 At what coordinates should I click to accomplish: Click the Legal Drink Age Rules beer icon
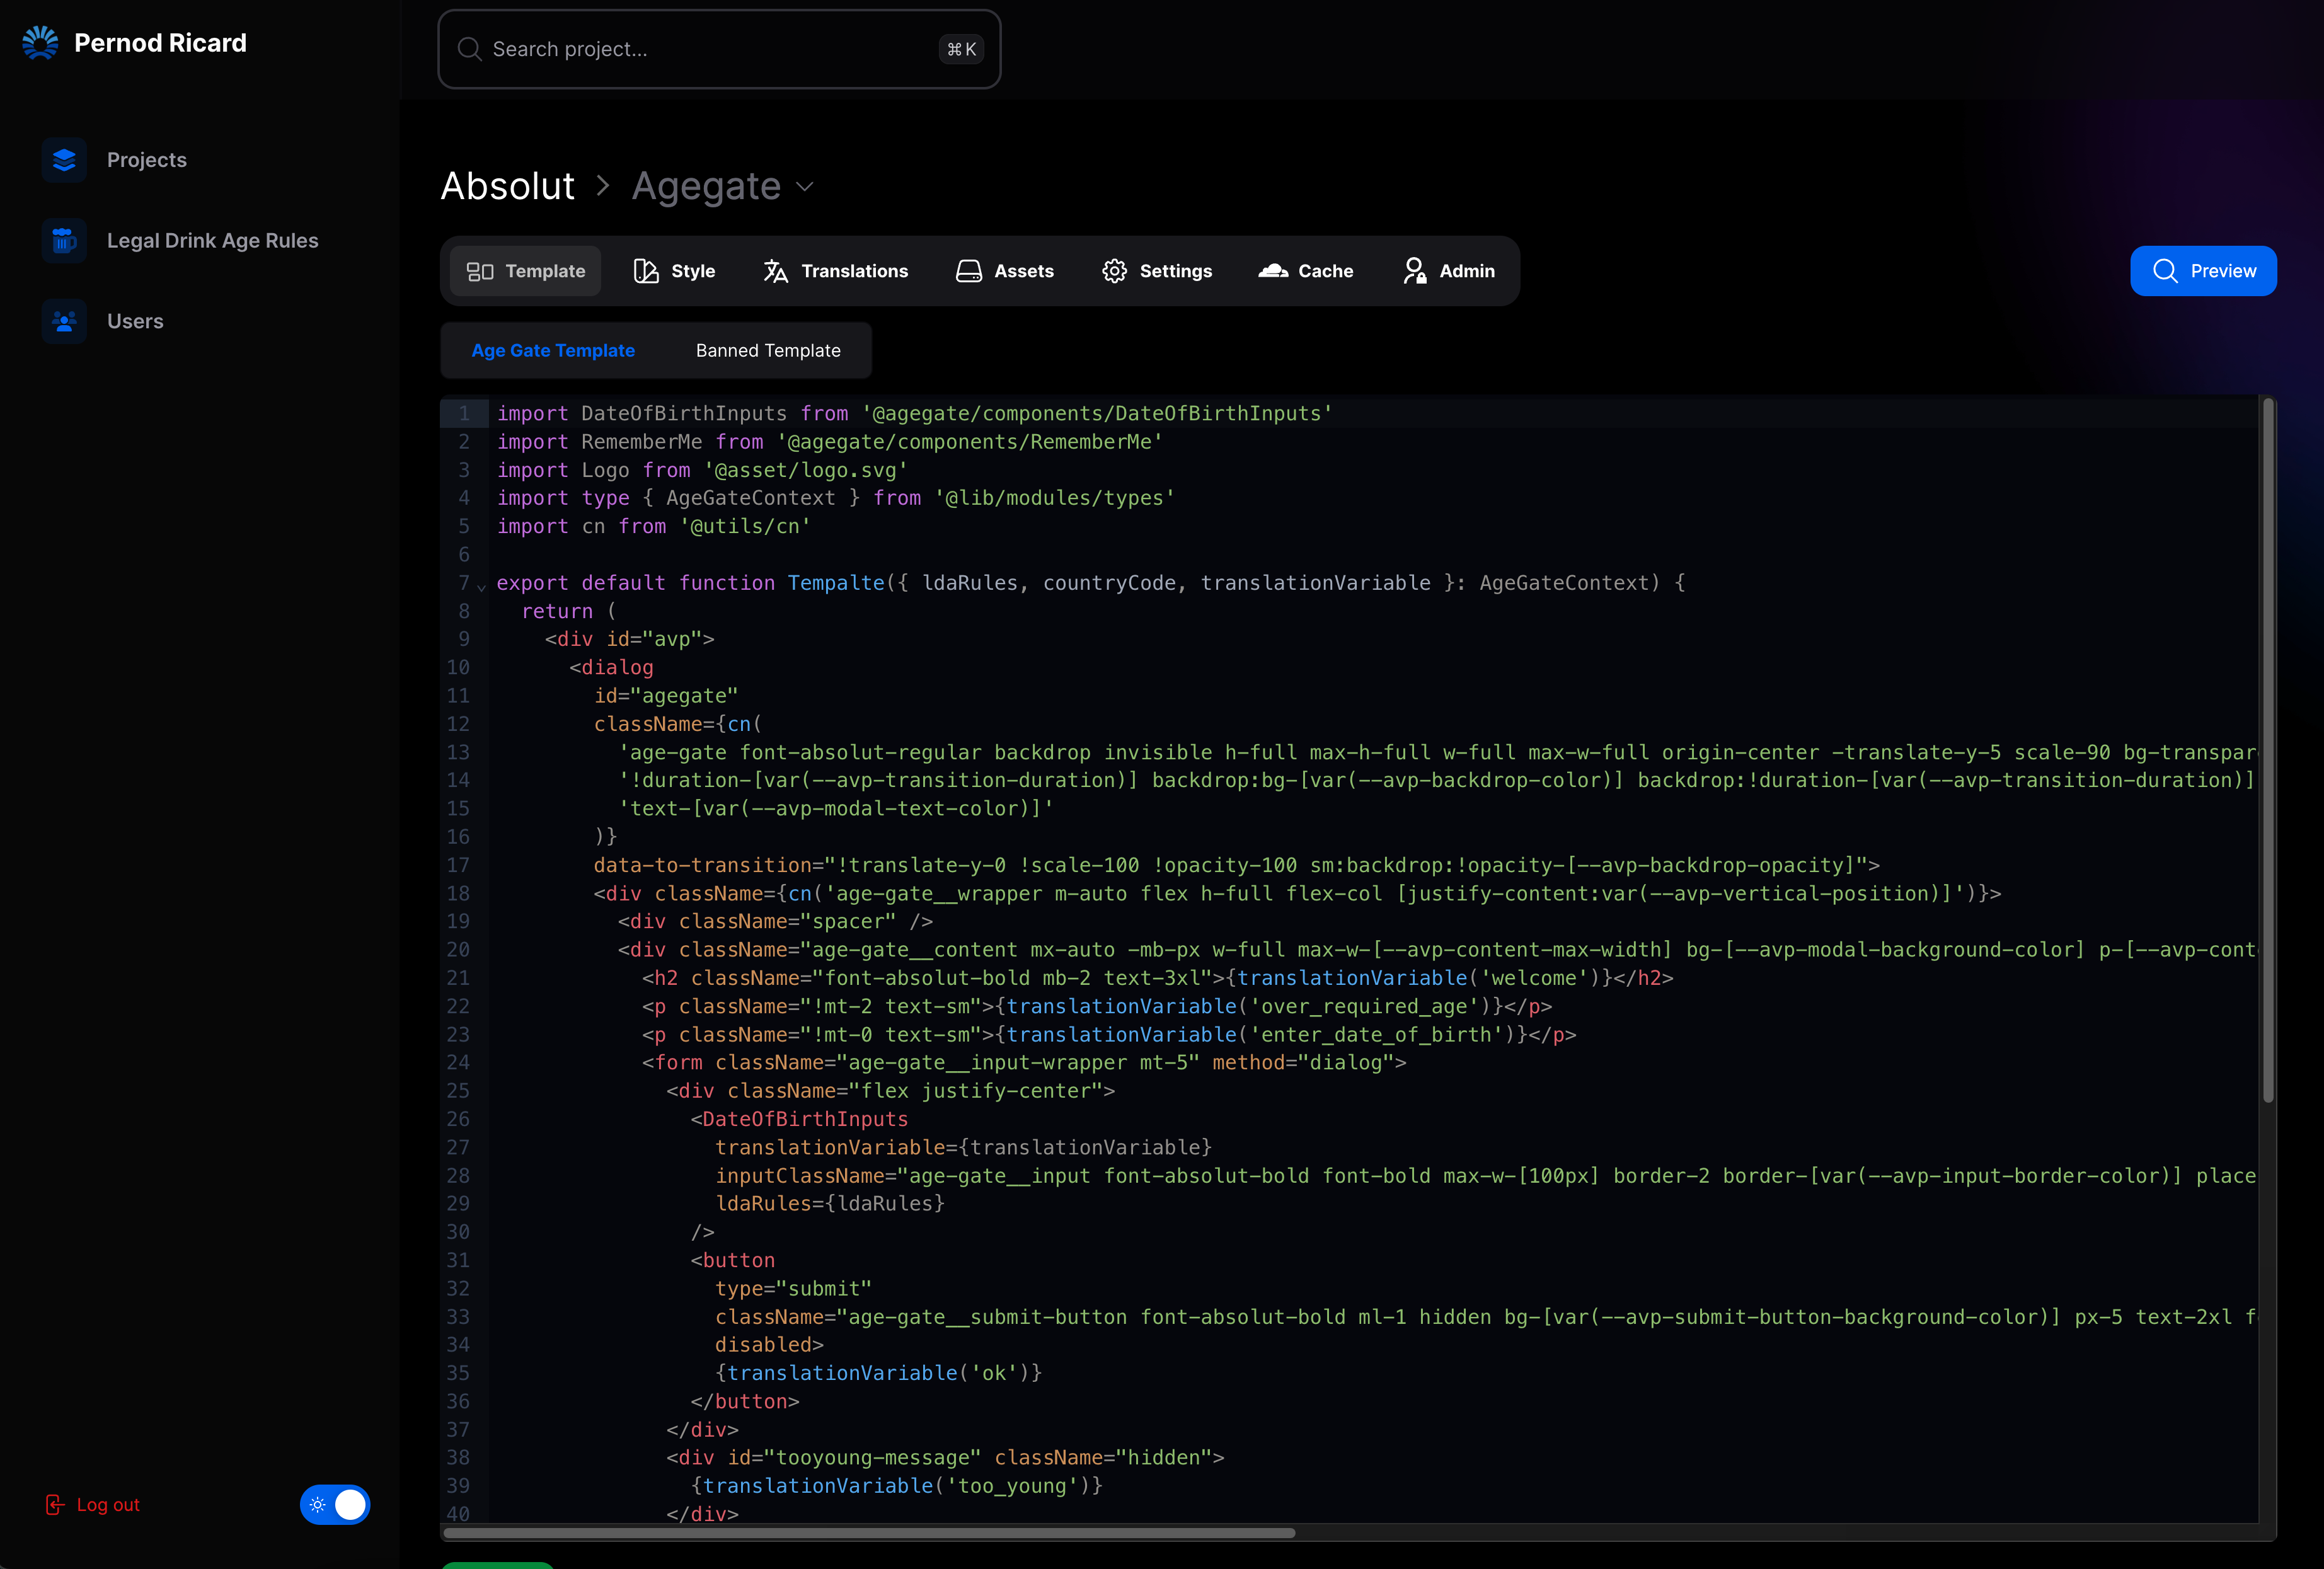(x=64, y=241)
